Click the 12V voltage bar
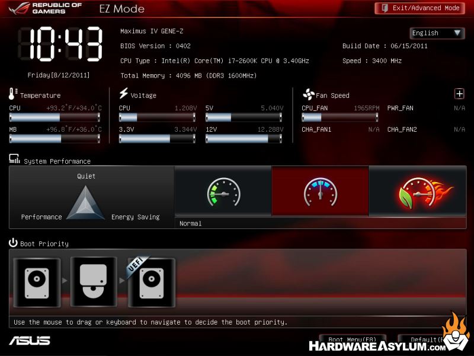 click(244, 139)
